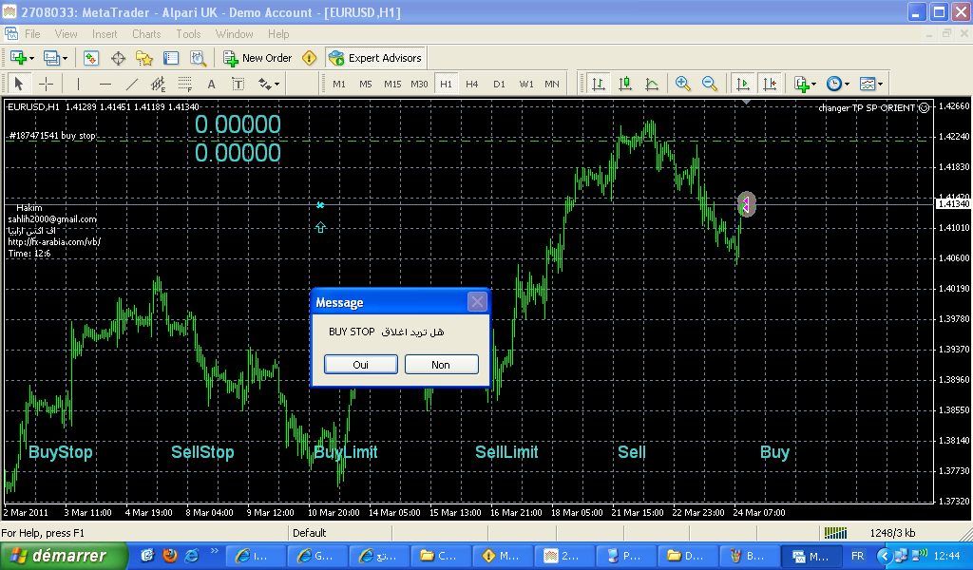
Task: Switch chart to M1 timeframe
Action: pyautogui.click(x=339, y=84)
